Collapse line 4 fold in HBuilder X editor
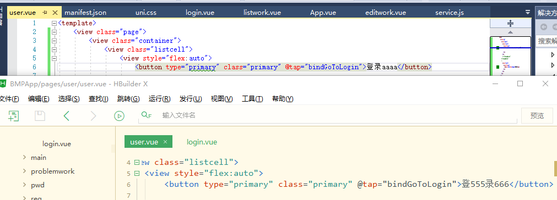 [x=137, y=162]
